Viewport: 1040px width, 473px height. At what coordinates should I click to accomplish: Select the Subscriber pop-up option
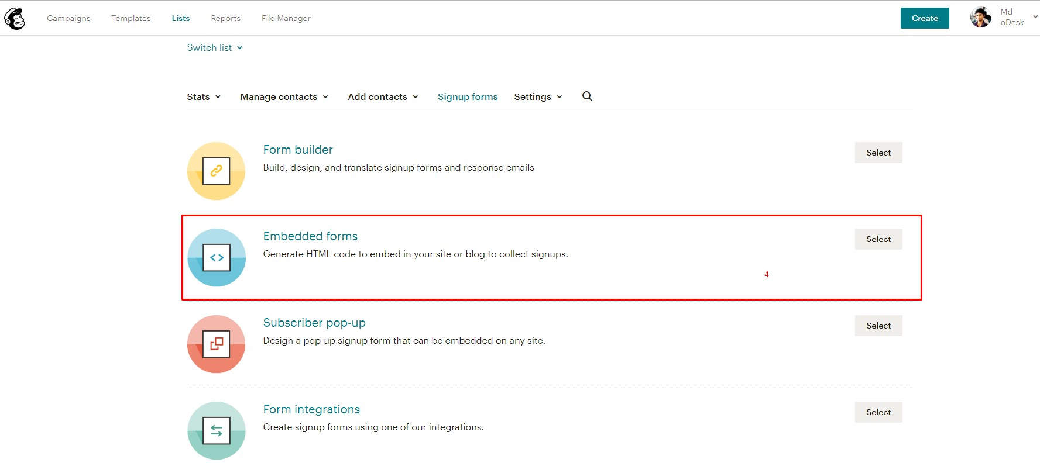click(x=878, y=326)
